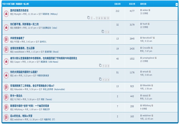Click the topic icon for 金银在放量暴跌，怎么回事
This screenshot has height=124, width=180.
click(x=6, y=50)
